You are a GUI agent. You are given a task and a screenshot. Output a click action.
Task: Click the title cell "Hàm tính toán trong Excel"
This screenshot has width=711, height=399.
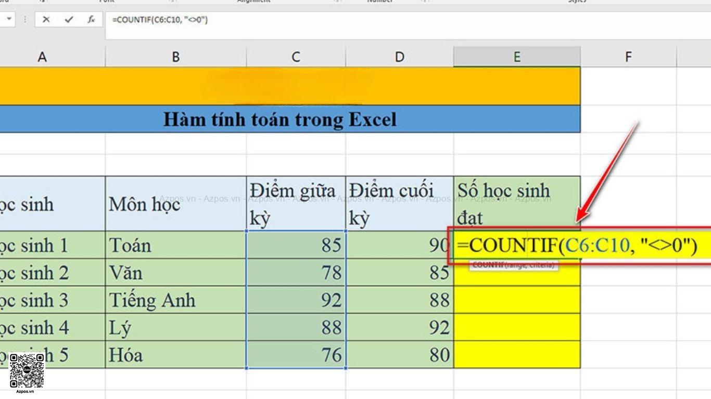click(290, 119)
